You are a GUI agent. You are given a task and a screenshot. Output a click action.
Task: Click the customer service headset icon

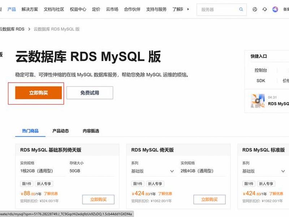point(265,9)
